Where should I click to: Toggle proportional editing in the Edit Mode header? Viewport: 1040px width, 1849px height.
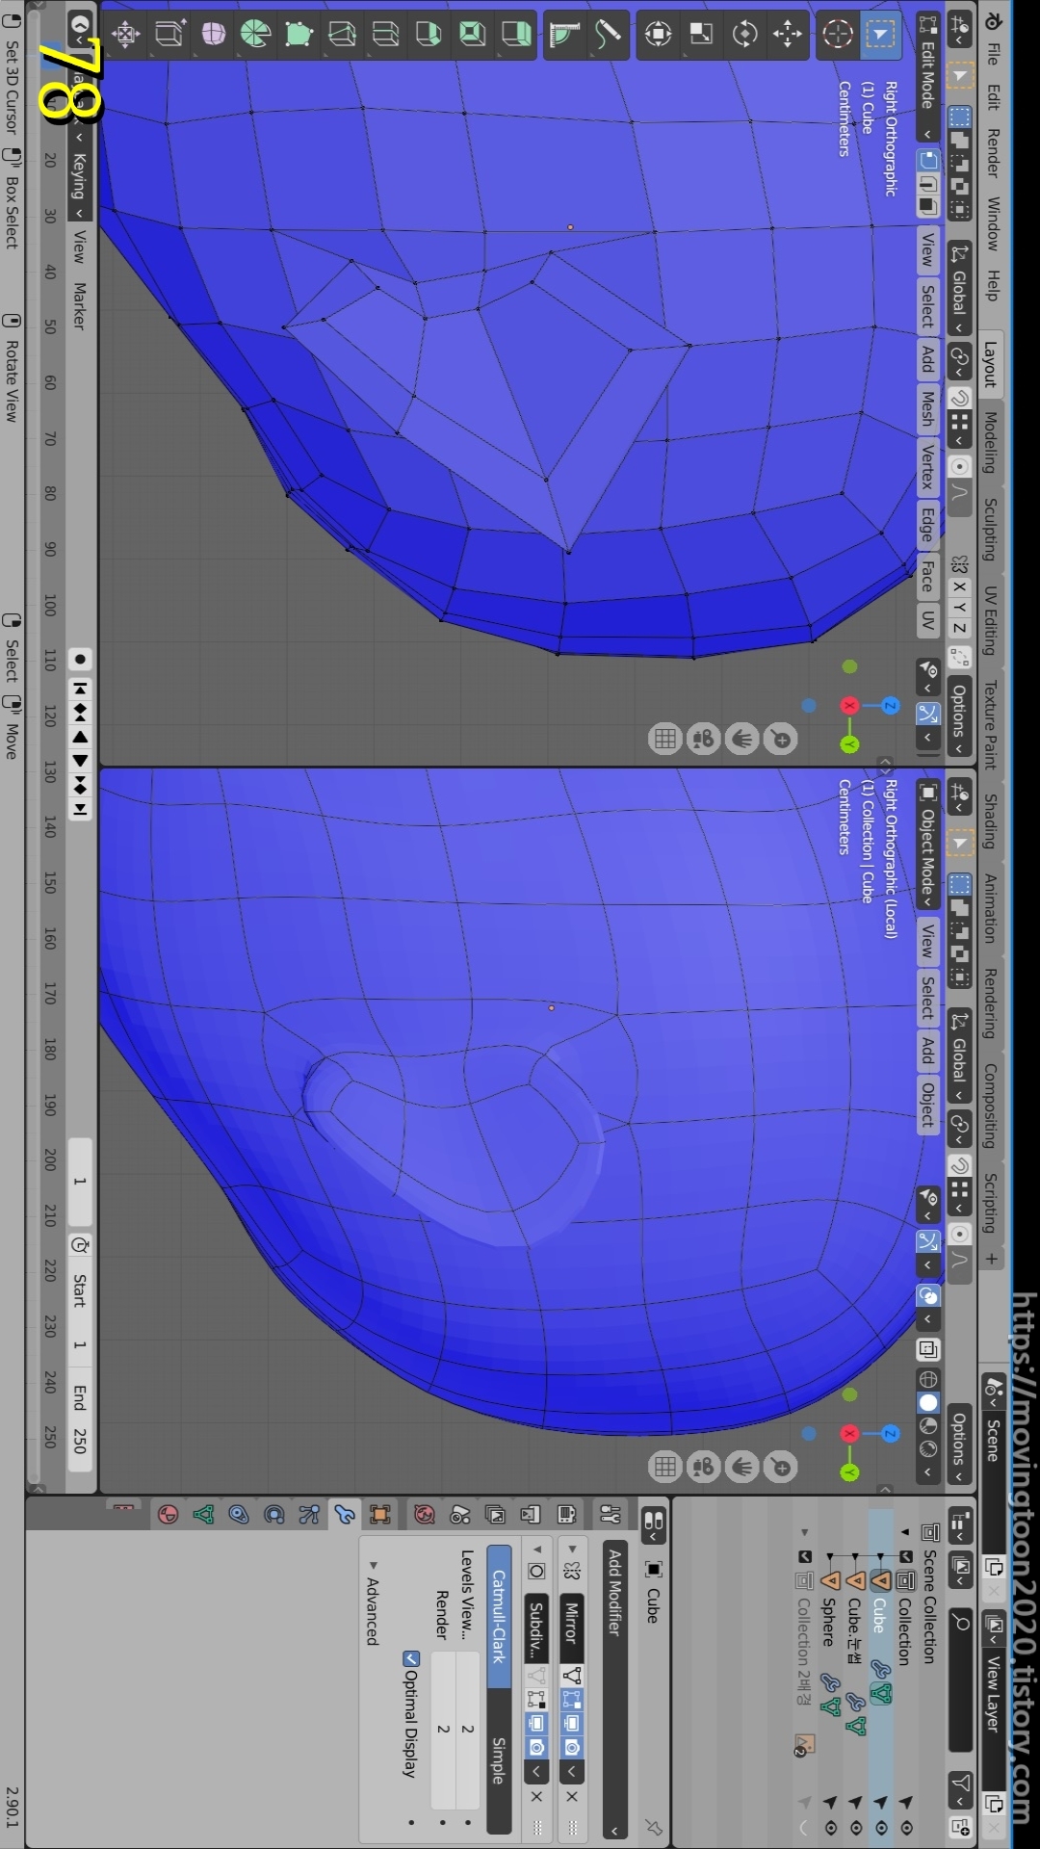tap(959, 467)
